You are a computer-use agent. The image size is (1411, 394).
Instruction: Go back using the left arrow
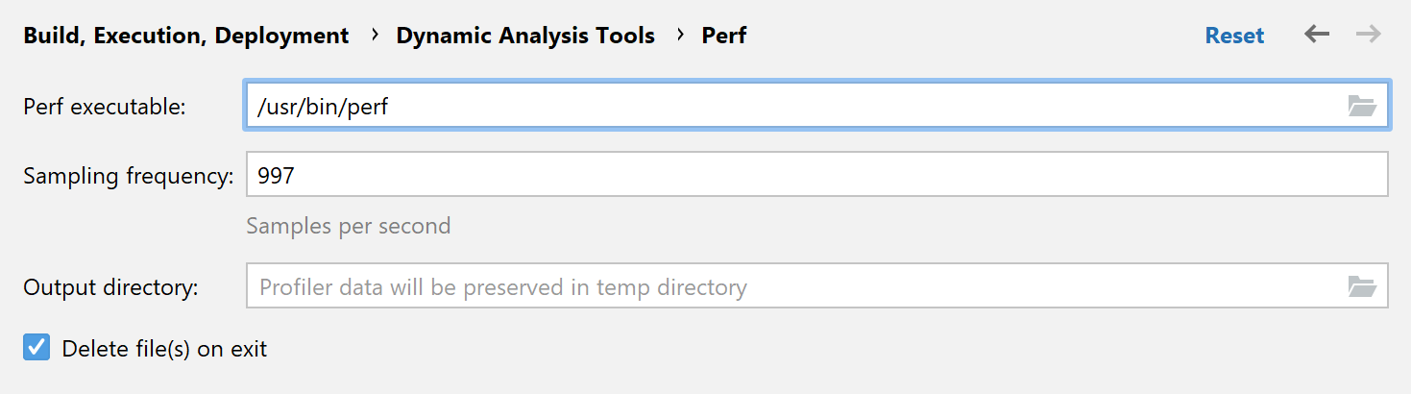1316,35
